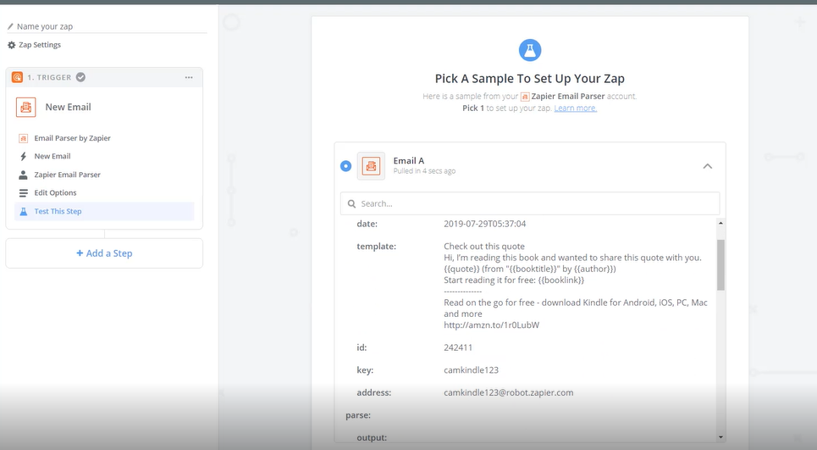Image resolution: width=817 pixels, height=450 pixels.
Task: Click the small Email Parser by Zapier icon
Action: click(23, 138)
